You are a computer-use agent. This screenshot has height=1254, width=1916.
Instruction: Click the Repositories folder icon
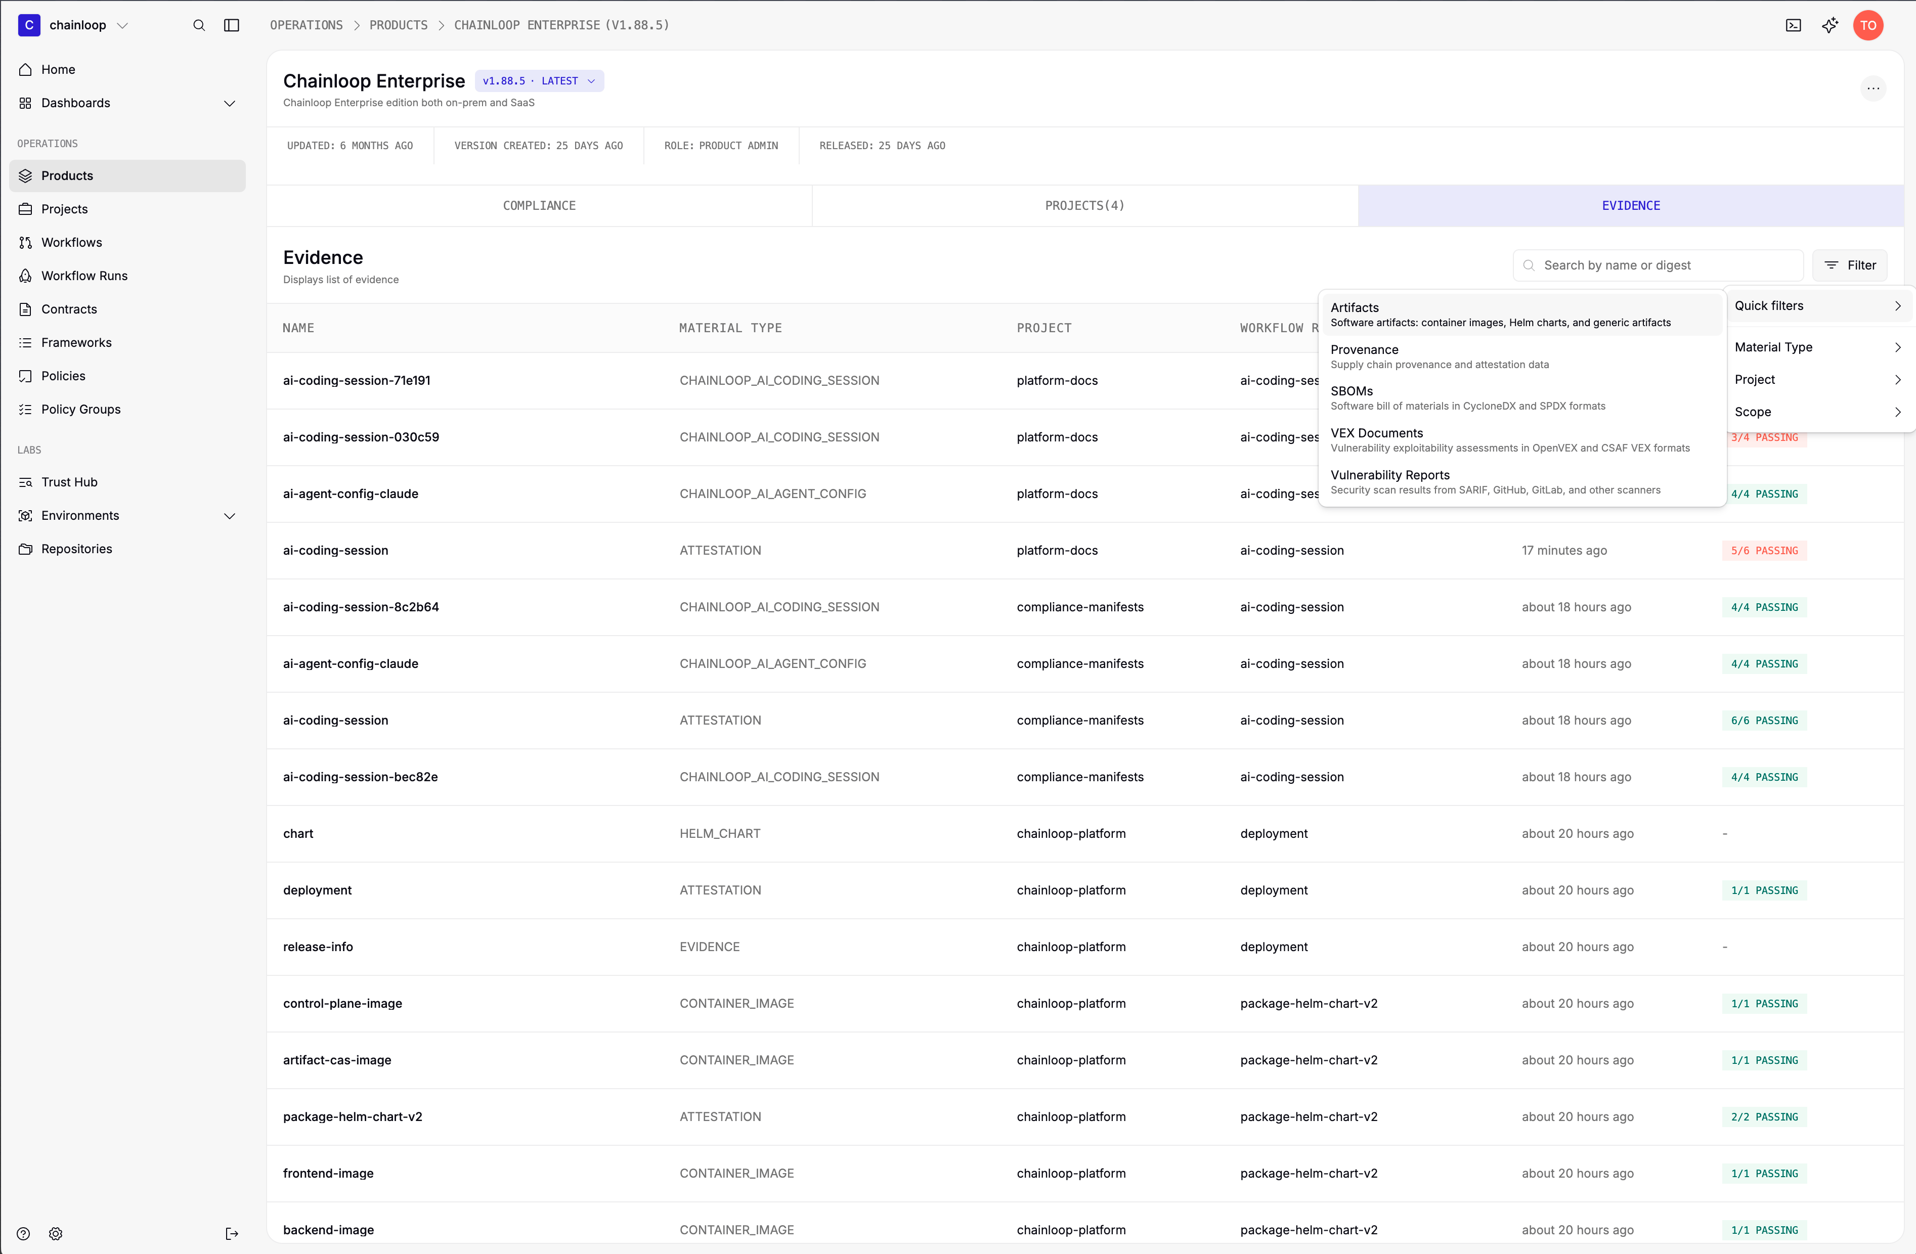point(26,549)
